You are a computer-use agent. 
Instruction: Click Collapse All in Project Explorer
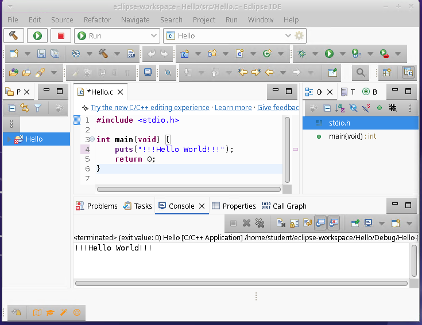pos(11,108)
